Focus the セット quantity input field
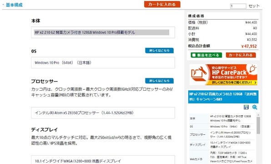The width and height of the screenshot is (271, 164). coord(238,6)
